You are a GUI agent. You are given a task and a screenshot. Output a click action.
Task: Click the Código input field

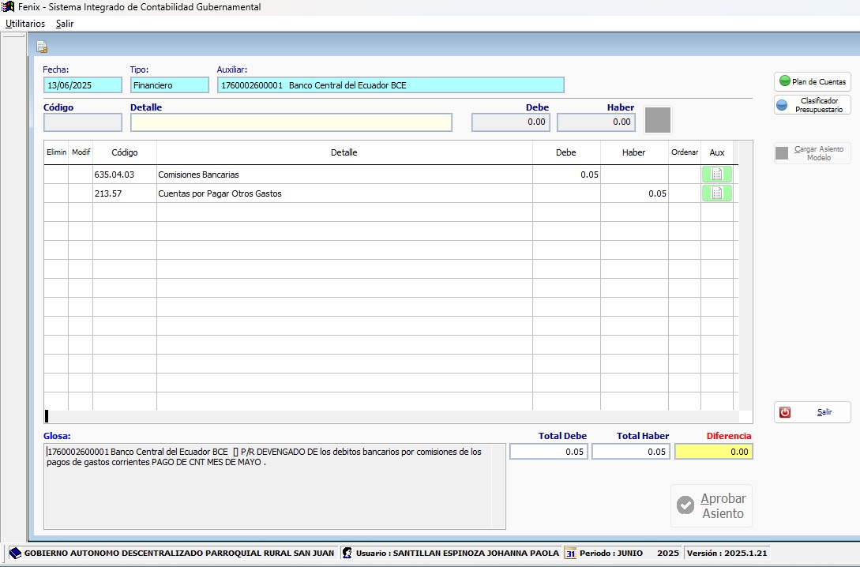[x=83, y=122]
